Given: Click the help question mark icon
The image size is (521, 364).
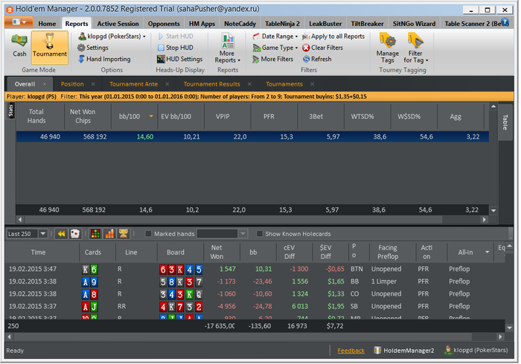Looking at the screenshot, I should coord(505,22).
